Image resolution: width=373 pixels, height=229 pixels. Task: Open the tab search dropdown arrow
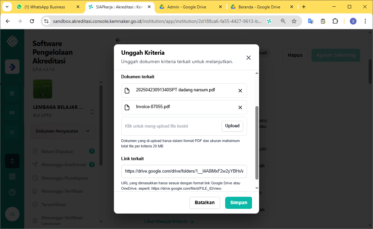pyautogui.click(x=7, y=7)
